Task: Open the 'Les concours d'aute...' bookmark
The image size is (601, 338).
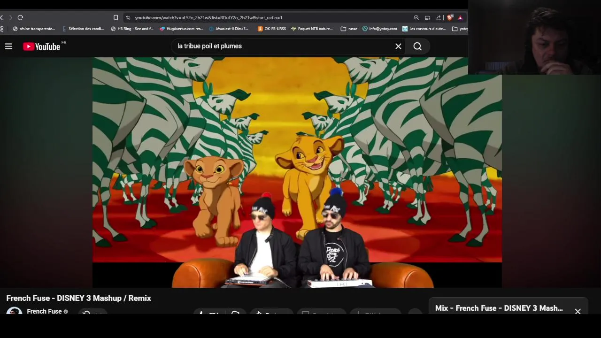Action: point(424,29)
